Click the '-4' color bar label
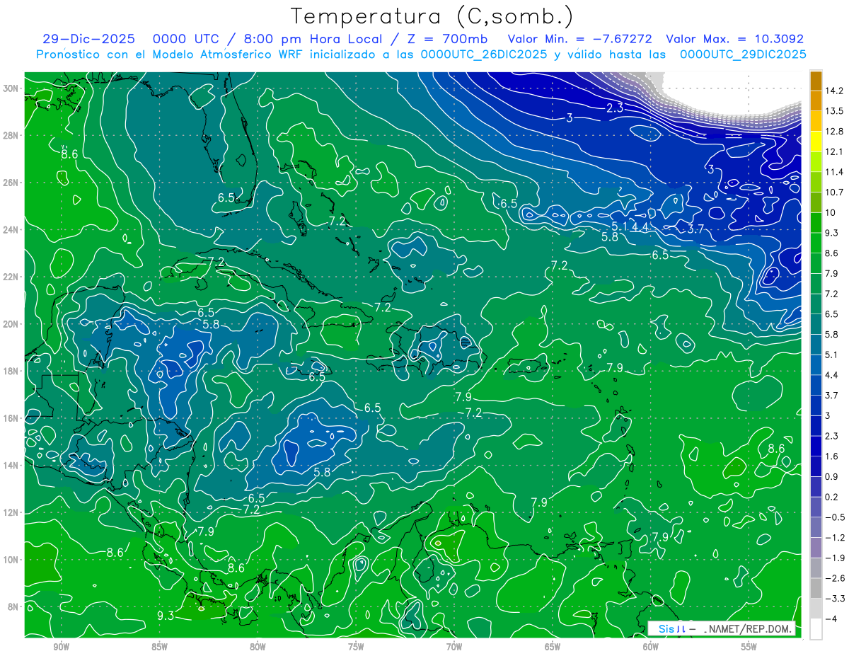849x656 pixels. click(x=831, y=619)
